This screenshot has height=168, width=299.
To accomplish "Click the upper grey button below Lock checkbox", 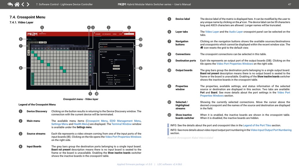I will click(116, 66).
